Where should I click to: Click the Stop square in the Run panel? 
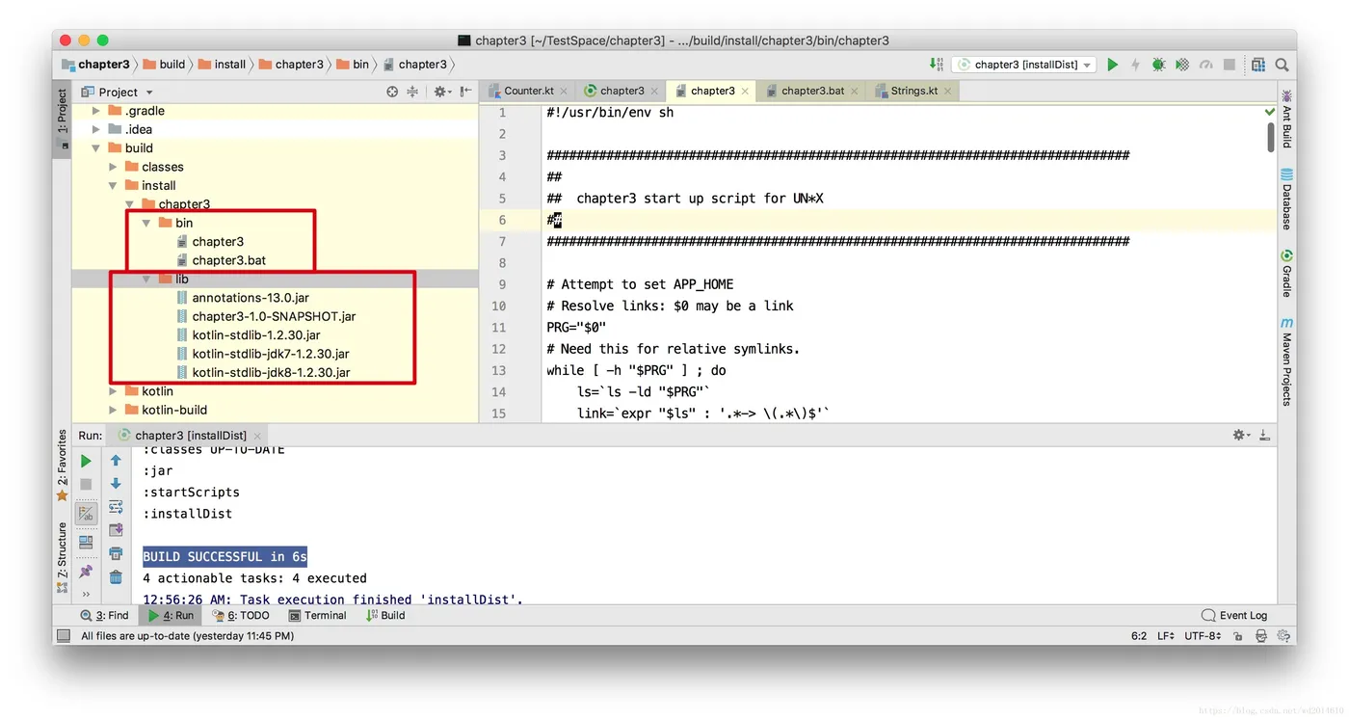point(86,484)
